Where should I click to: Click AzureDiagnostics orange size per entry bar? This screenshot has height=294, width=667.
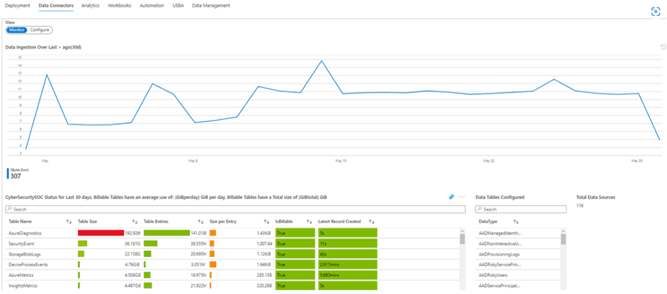(x=213, y=233)
